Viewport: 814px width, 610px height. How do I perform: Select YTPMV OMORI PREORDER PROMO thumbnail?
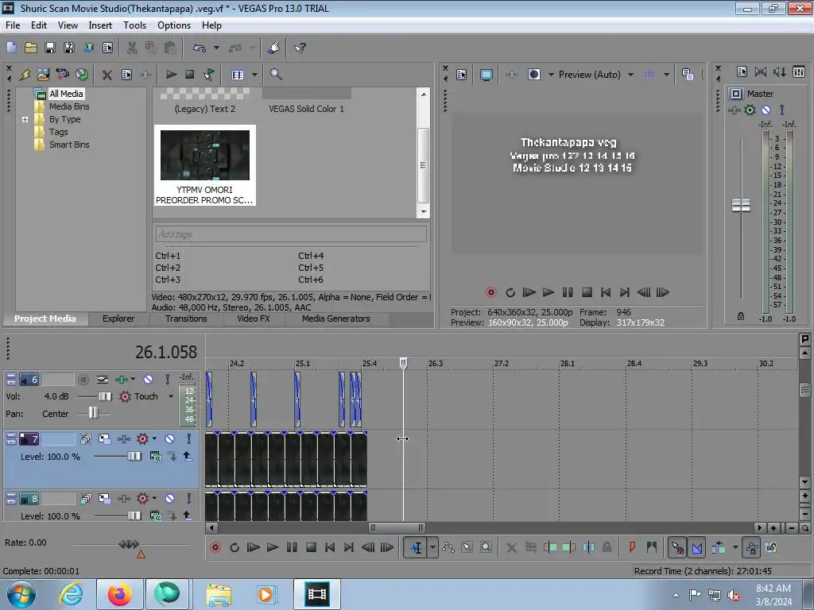(x=204, y=165)
